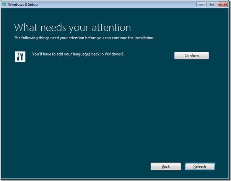
Task: Go to previous step with Back button
Action: point(166,166)
